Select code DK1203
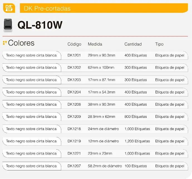Viewport: 192px width, 179px height. click(x=74, y=80)
